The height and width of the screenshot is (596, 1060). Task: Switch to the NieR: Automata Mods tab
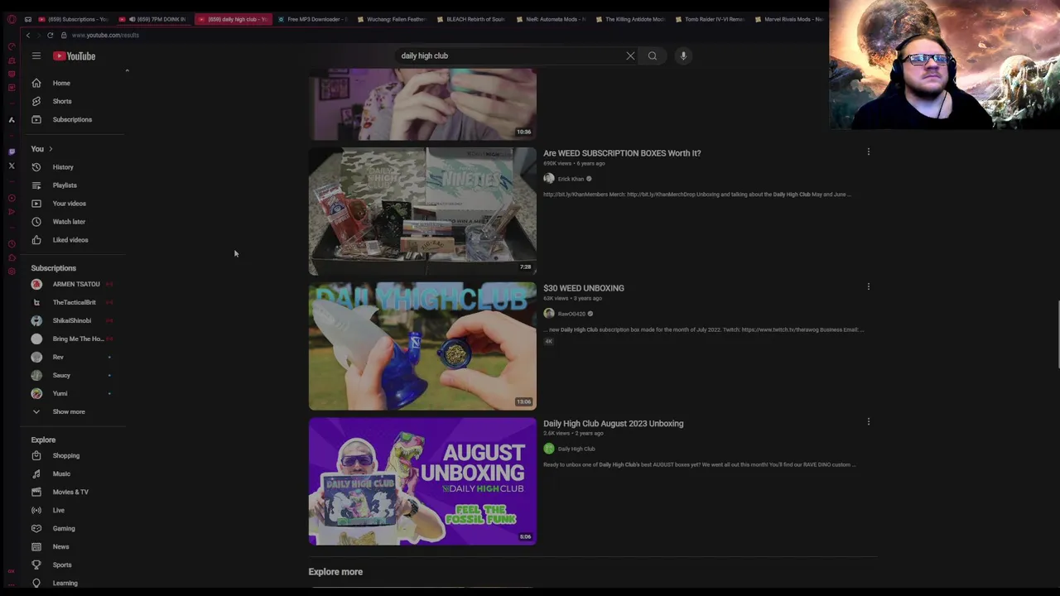tap(552, 19)
